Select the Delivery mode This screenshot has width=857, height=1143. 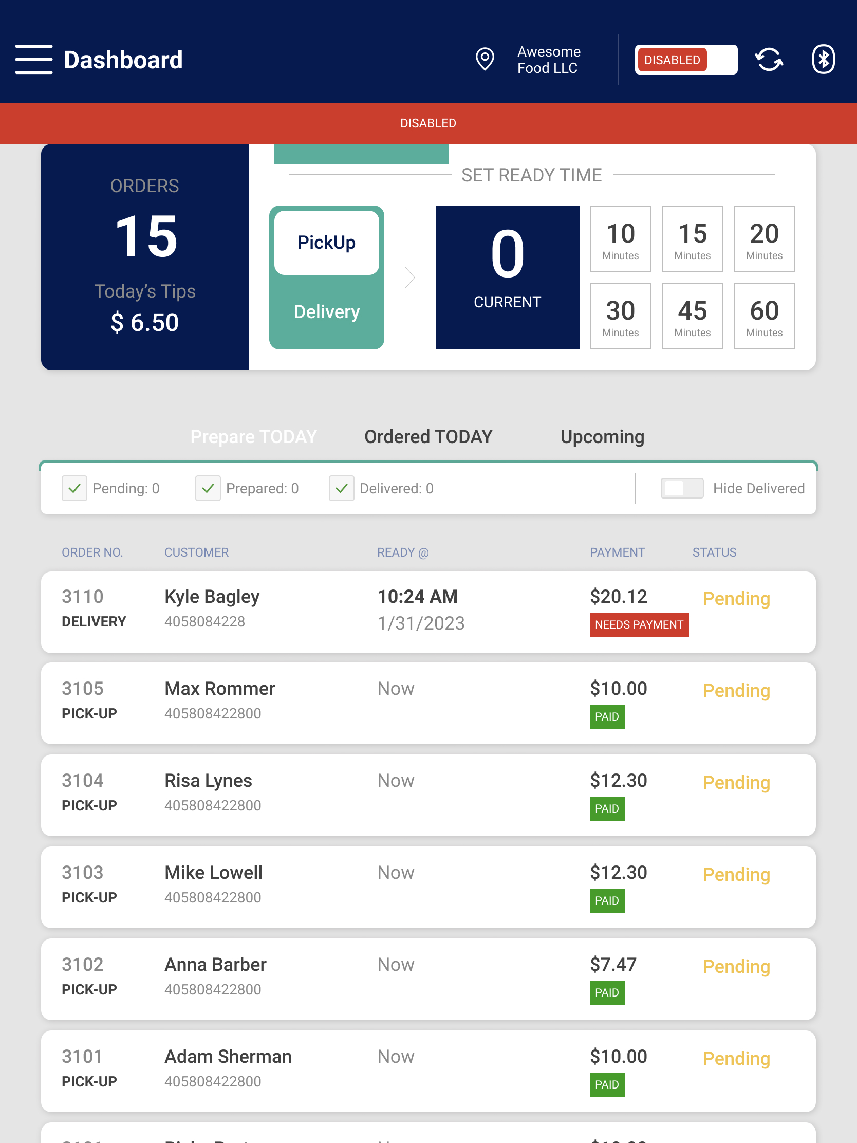point(326,312)
